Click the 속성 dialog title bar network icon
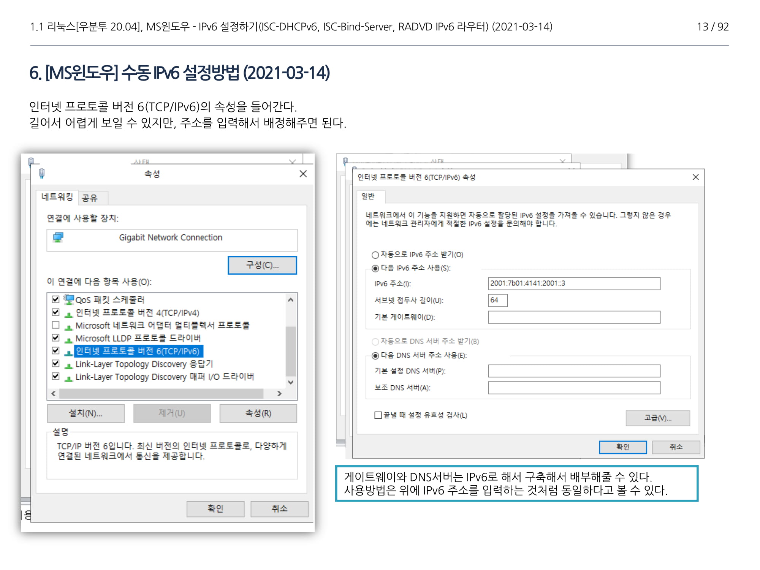The height and width of the screenshot is (570, 760). coord(42,174)
